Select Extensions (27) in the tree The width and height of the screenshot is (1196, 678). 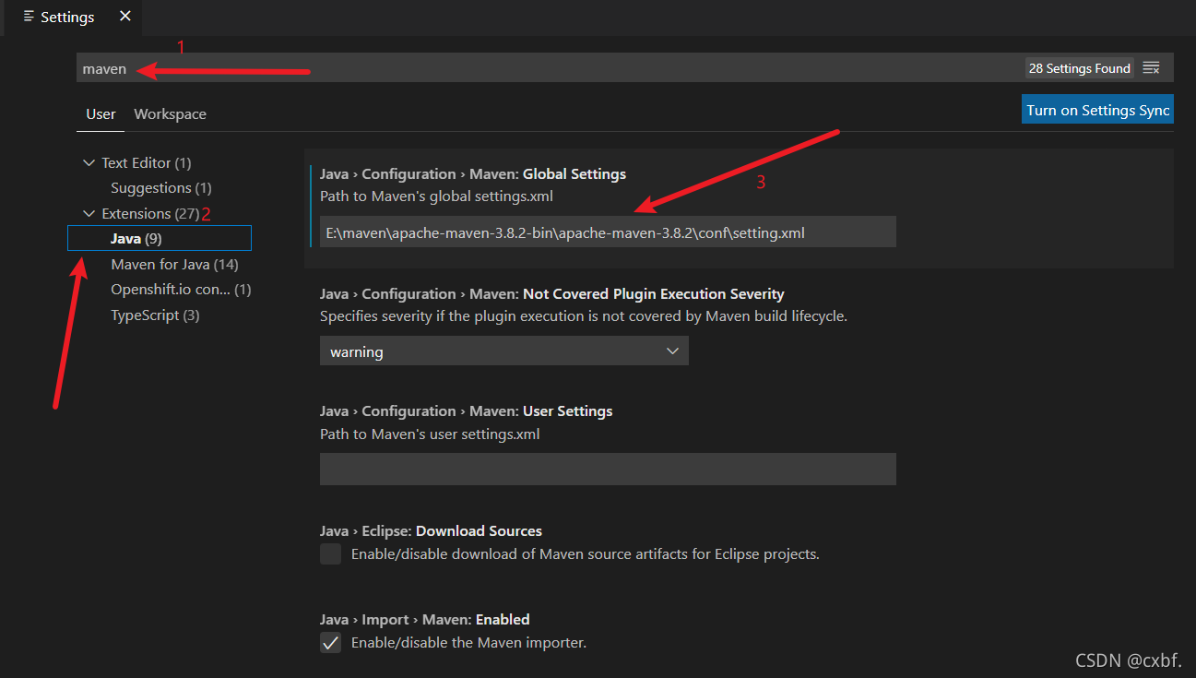pos(150,213)
